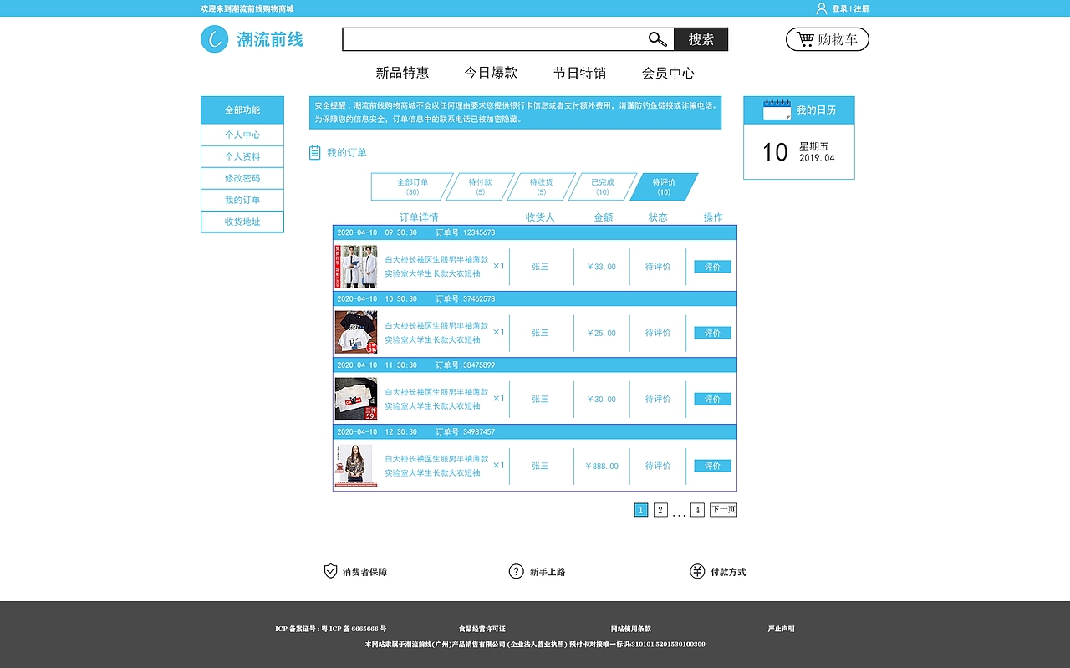1070x668 pixels.
Task: Open the 今日爆款 menu item
Action: tap(492, 73)
